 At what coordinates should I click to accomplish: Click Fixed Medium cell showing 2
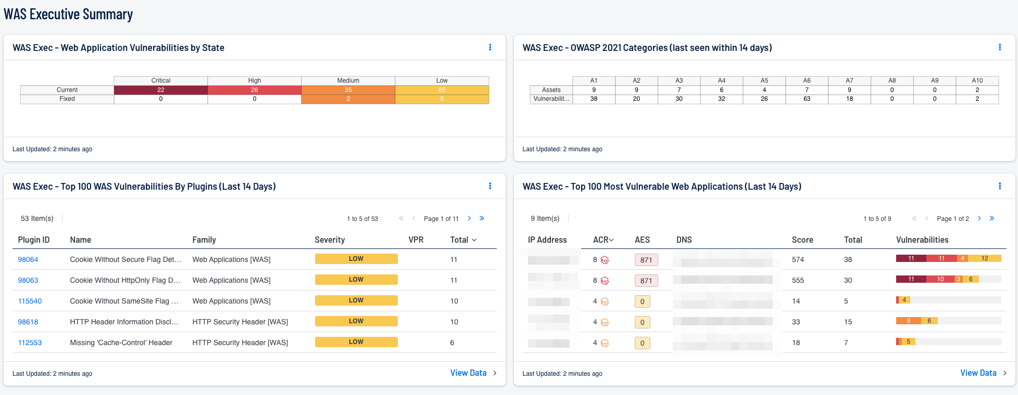[348, 99]
